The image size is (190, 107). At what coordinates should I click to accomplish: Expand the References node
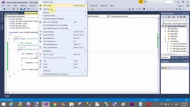pyautogui.click(x=165, y=31)
